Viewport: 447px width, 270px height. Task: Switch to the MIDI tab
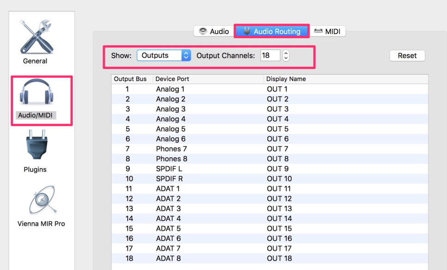pos(327,31)
